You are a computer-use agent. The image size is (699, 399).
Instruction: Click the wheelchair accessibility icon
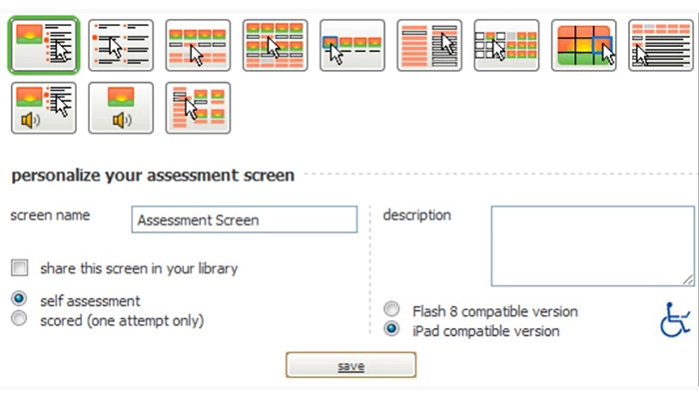(676, 319)
